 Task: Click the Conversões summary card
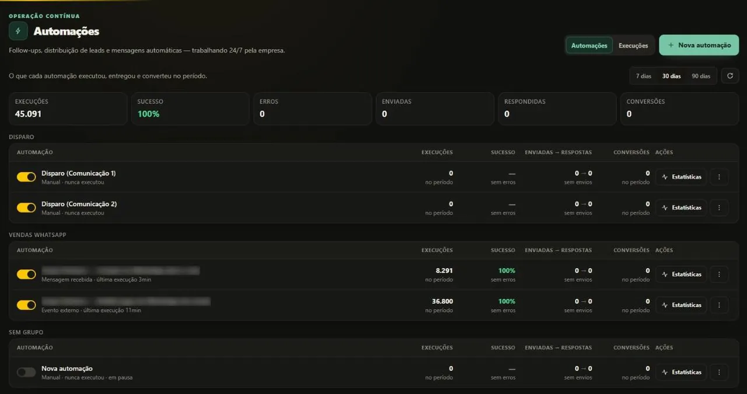tap(679, 109)
